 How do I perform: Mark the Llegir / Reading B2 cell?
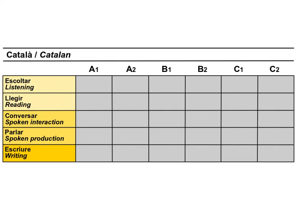coord(203,102)
